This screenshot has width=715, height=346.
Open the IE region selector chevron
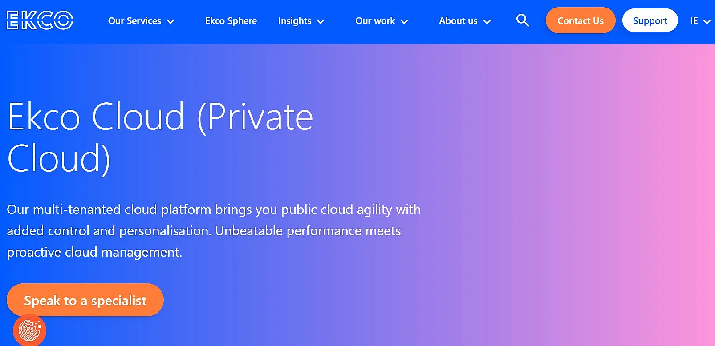click(707, 21)
